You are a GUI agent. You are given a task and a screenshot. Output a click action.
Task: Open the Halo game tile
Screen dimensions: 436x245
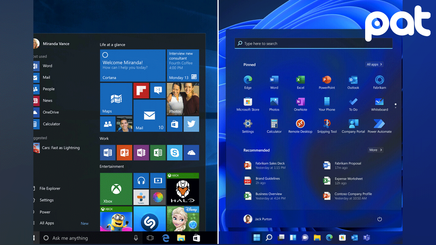pos(183,189)
